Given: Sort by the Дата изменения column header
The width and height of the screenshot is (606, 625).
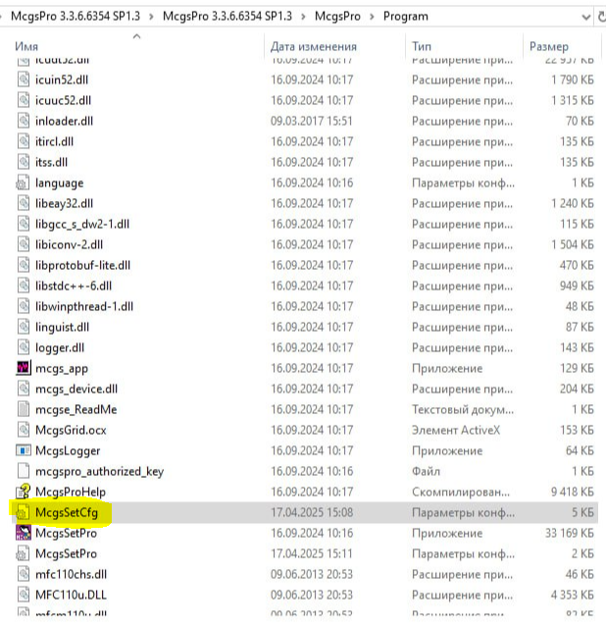Looking at the screenshot, I should click(x=314, y=47).
